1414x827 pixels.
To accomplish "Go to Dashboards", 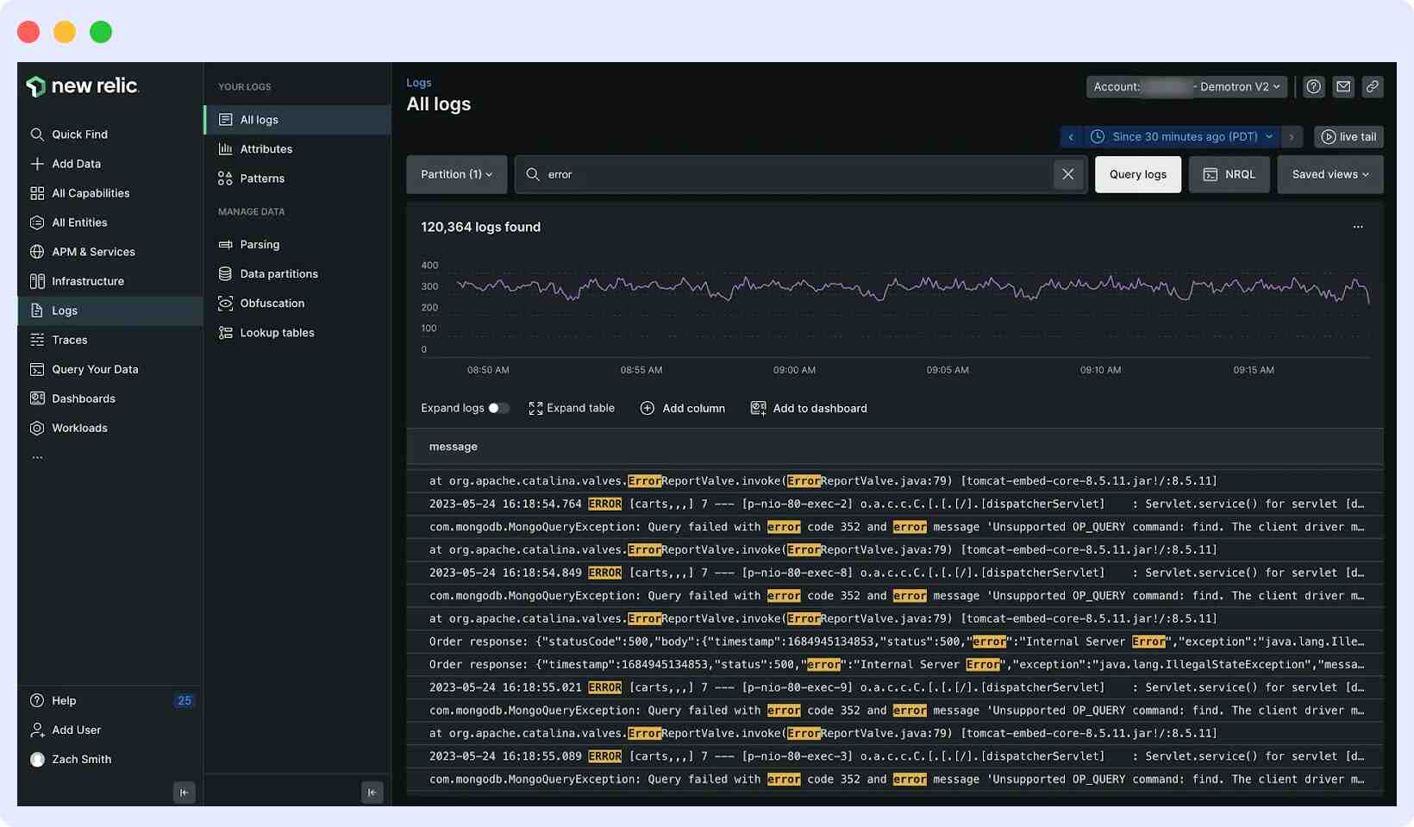I will (84, 398).
